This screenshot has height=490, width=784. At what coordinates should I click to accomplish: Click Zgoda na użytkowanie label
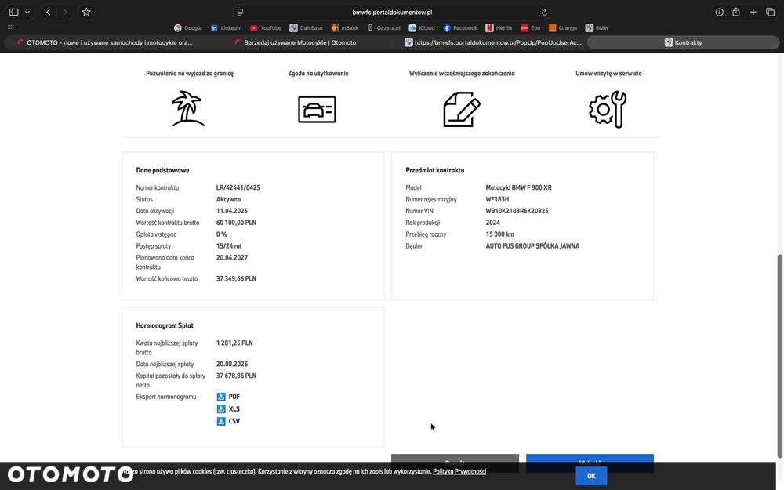point(318,74)
